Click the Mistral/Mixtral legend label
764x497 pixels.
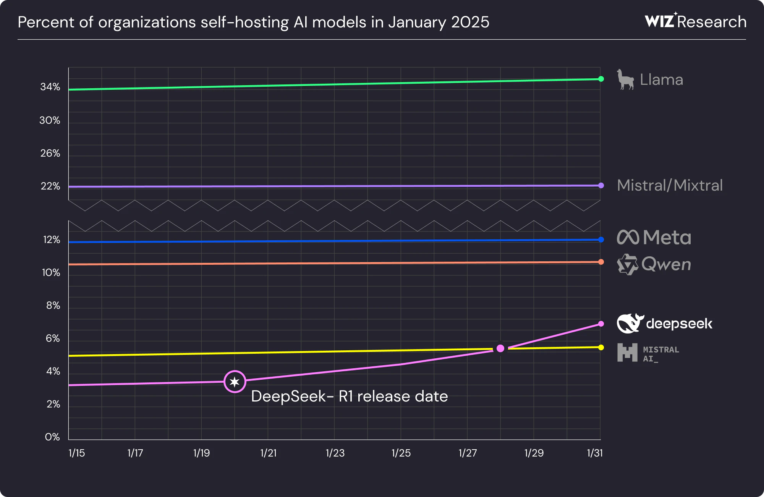click(x=670, y=185)
